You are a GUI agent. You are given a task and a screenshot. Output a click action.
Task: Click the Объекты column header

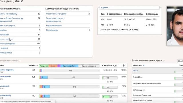tap(34, 66)
